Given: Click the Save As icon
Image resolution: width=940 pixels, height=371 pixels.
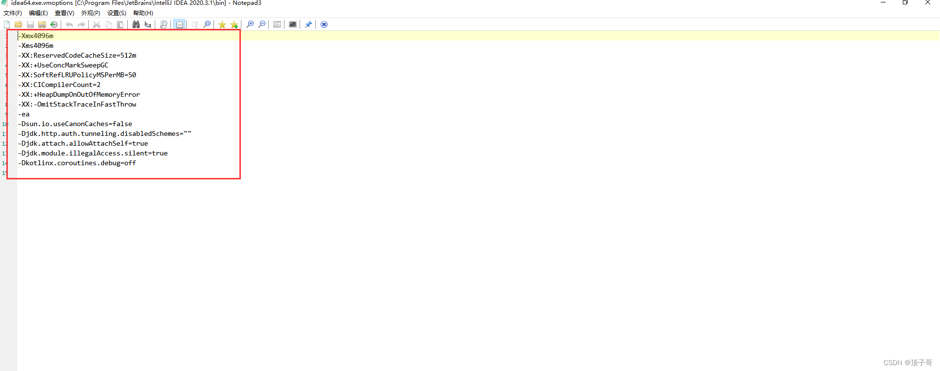Looking at the screenshot, I should 42,24.
